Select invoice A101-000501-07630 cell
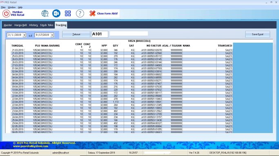Image resolution: width=279 pixels, height=156 pixels. pyautogui.click(x=152, y=87)
